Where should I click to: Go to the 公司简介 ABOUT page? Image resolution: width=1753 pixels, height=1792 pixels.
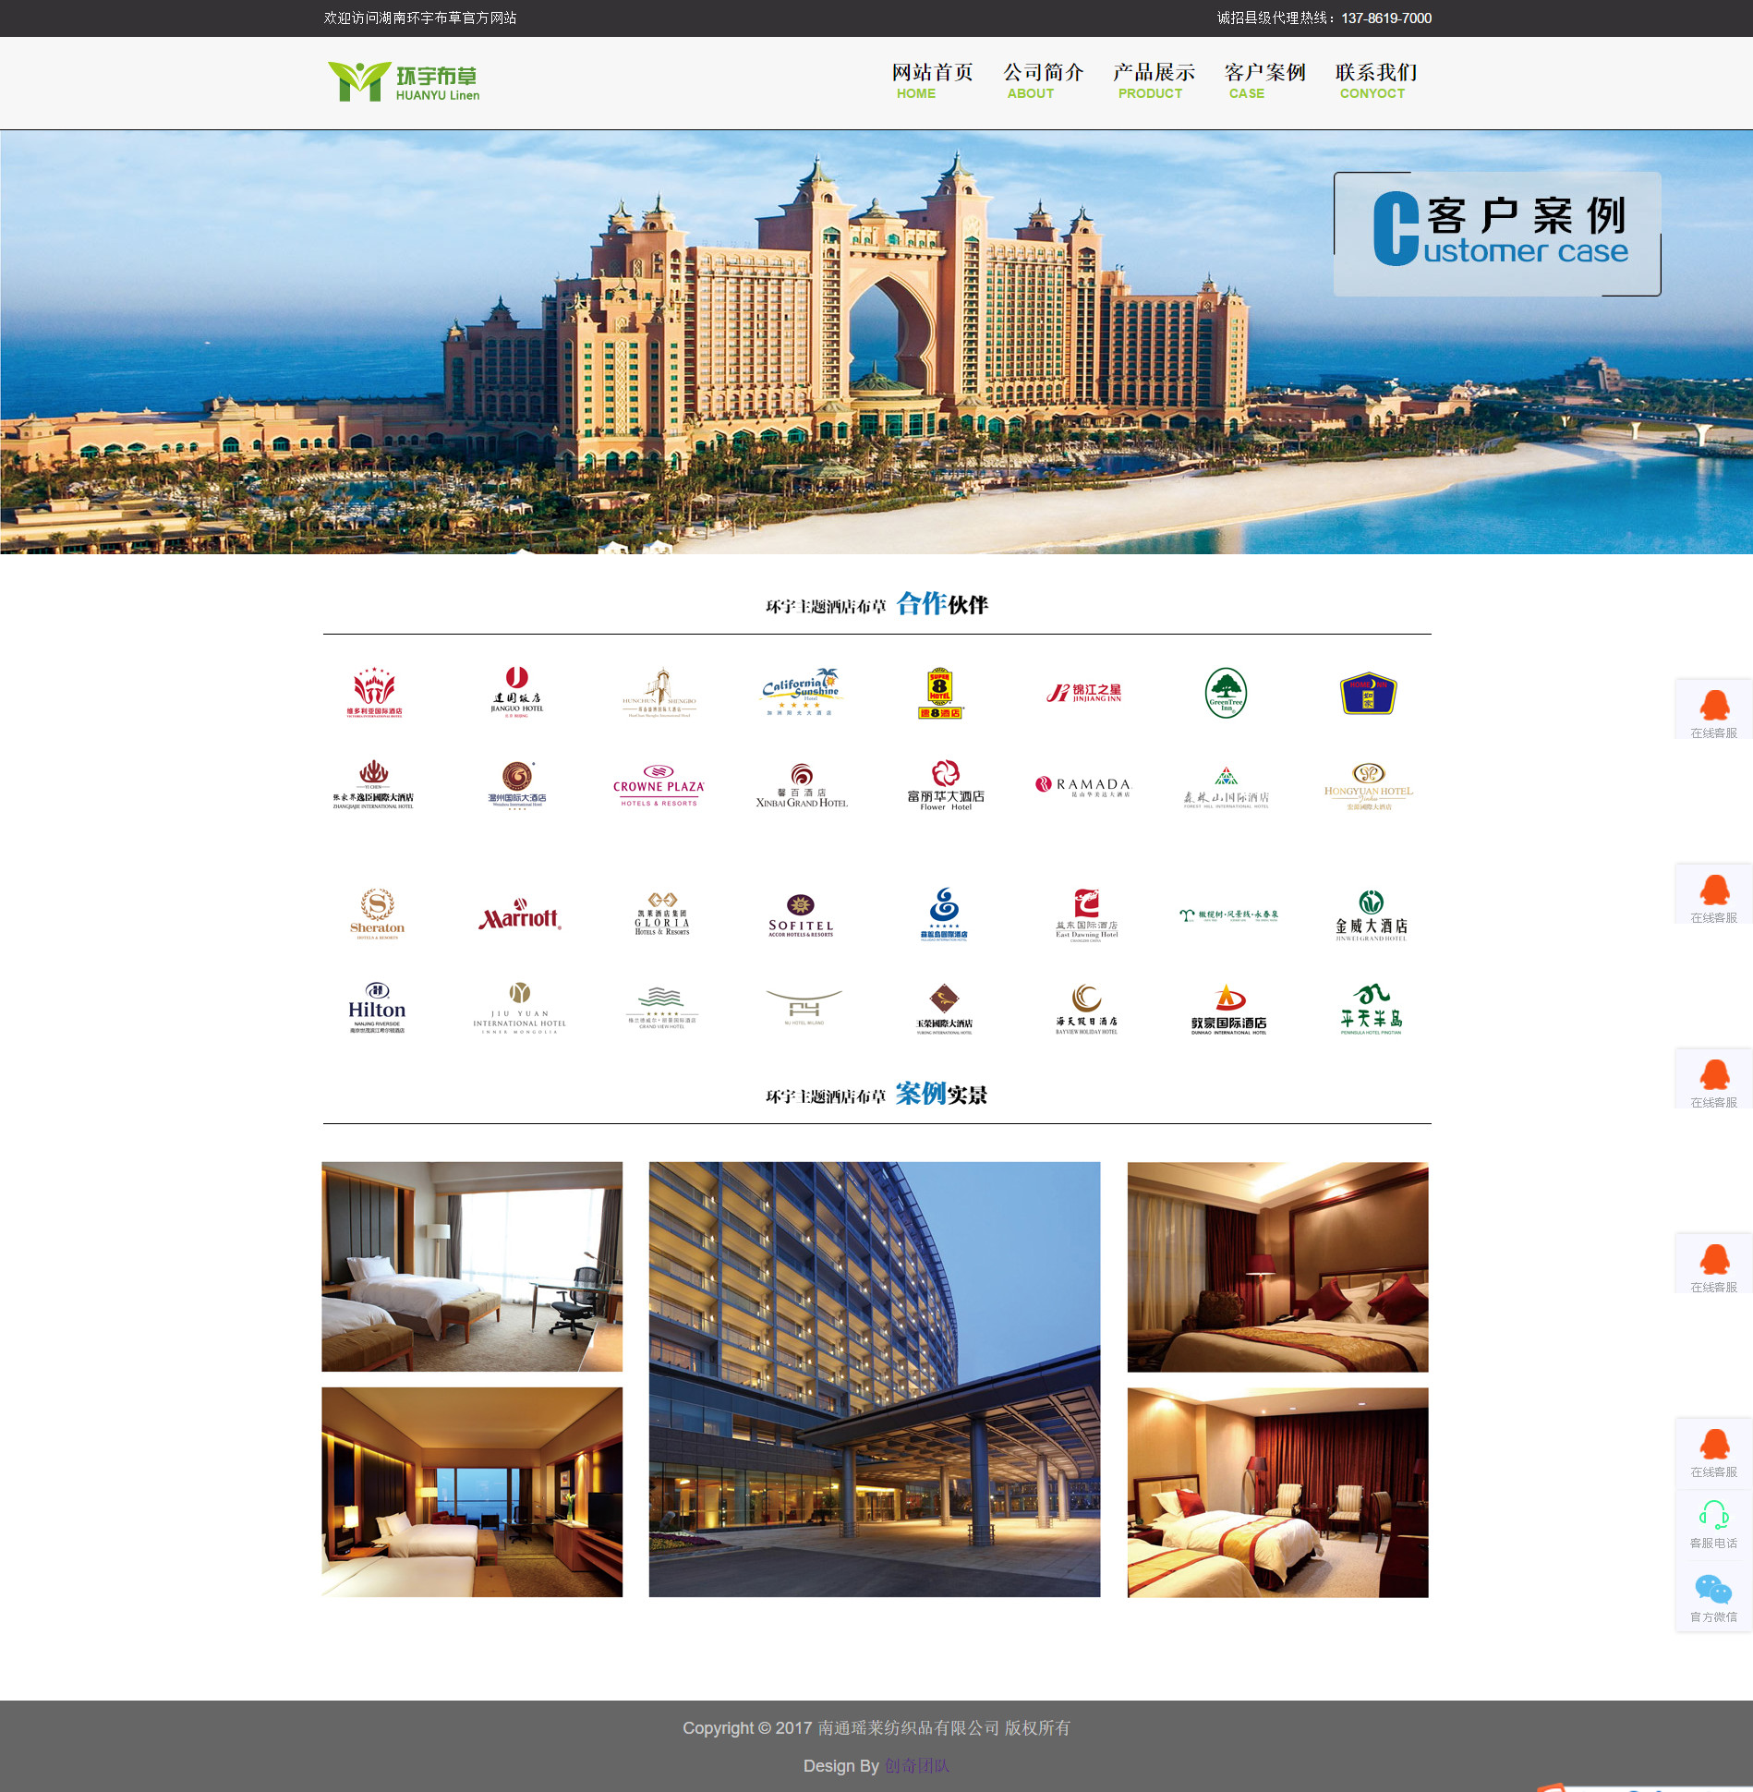tap(1043, 80)
